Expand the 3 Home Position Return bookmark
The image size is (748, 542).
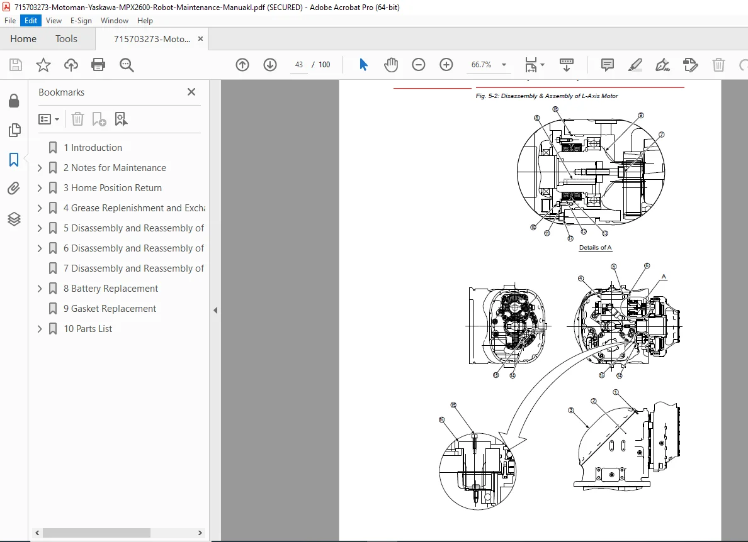pyautogui.click(x=40, y=188)
